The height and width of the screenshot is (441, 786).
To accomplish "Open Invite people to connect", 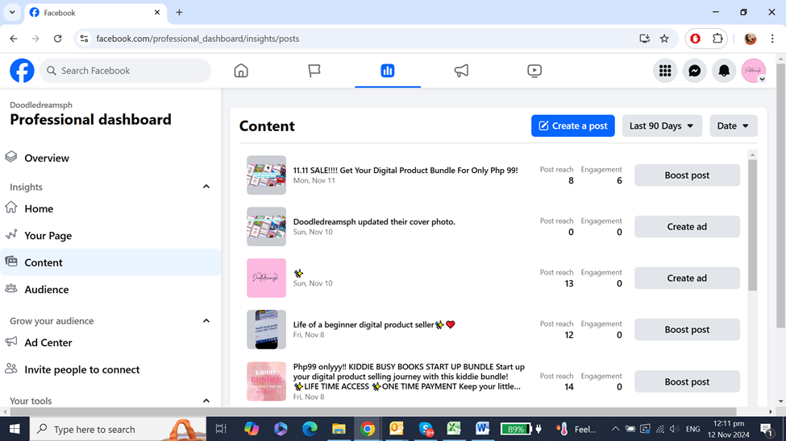I will (110, 369).
